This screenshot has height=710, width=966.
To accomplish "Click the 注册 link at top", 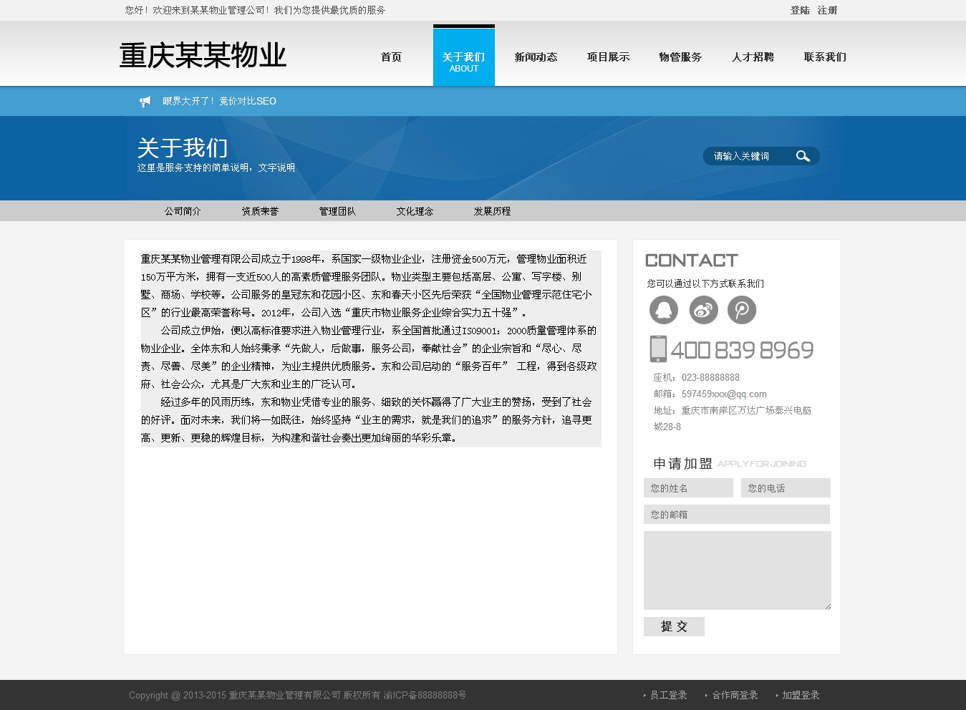I will [x=827, y=10].
